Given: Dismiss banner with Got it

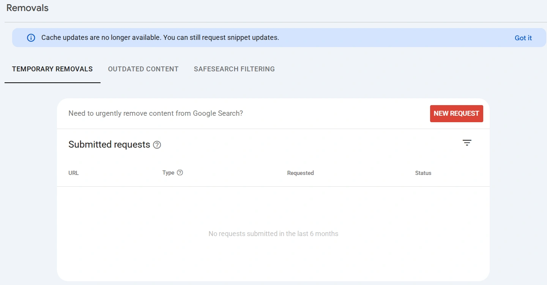Looking at the screenshot, I should [x=523, y=38].
